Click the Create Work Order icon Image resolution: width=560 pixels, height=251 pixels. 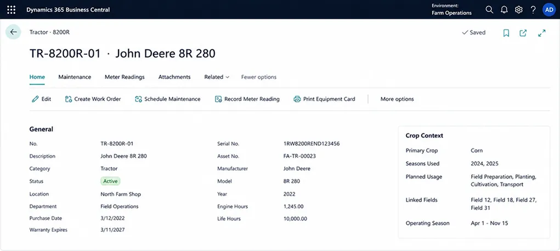68,99
